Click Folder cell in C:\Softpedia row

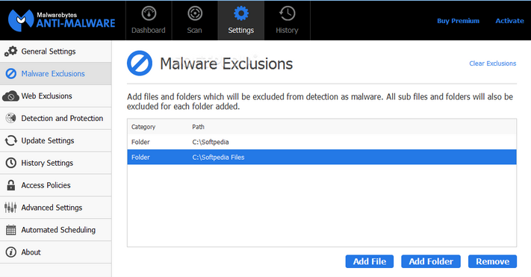click(140, 142)
